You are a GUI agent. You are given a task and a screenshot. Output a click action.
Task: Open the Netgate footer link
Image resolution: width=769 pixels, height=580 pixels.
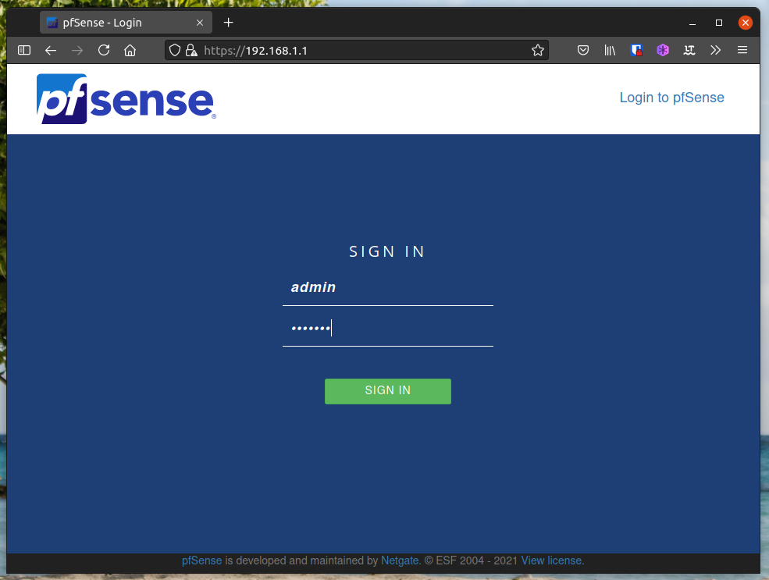click(x=400, y=560)
